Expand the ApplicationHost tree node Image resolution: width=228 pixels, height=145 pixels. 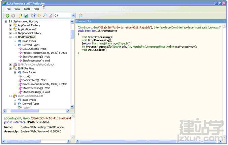click(x=10, y=29)
